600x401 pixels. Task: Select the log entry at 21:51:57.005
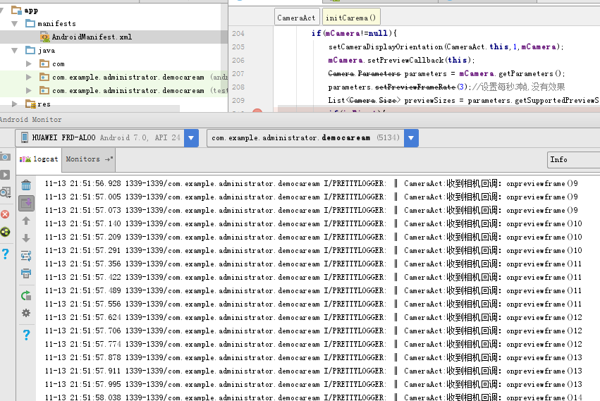[x=311, y=197]
